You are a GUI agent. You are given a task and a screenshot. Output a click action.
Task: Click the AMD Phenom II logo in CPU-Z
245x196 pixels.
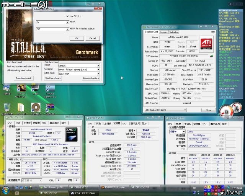[x=72, y=135]
